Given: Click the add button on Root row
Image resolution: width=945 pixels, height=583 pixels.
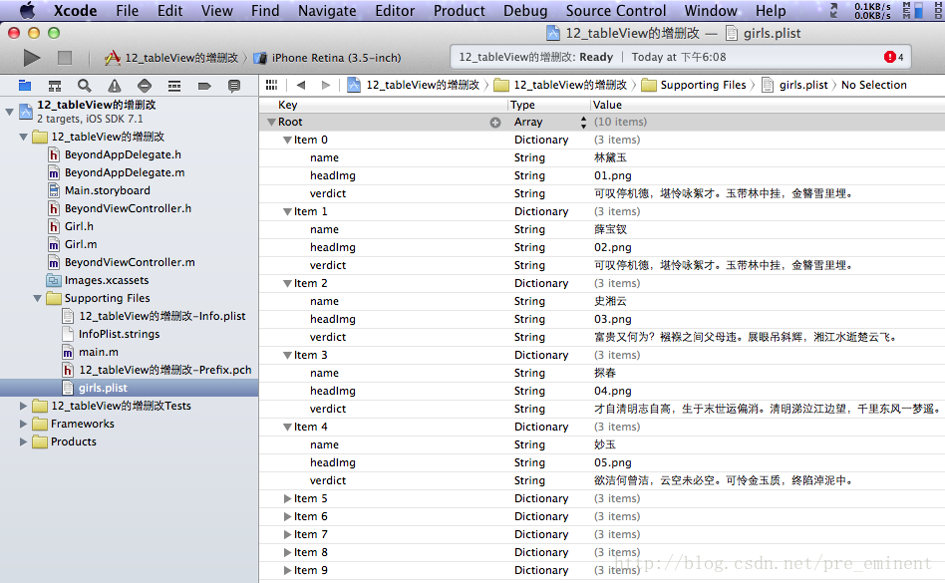Looking at the screenshot, I should tap(494, 122).
